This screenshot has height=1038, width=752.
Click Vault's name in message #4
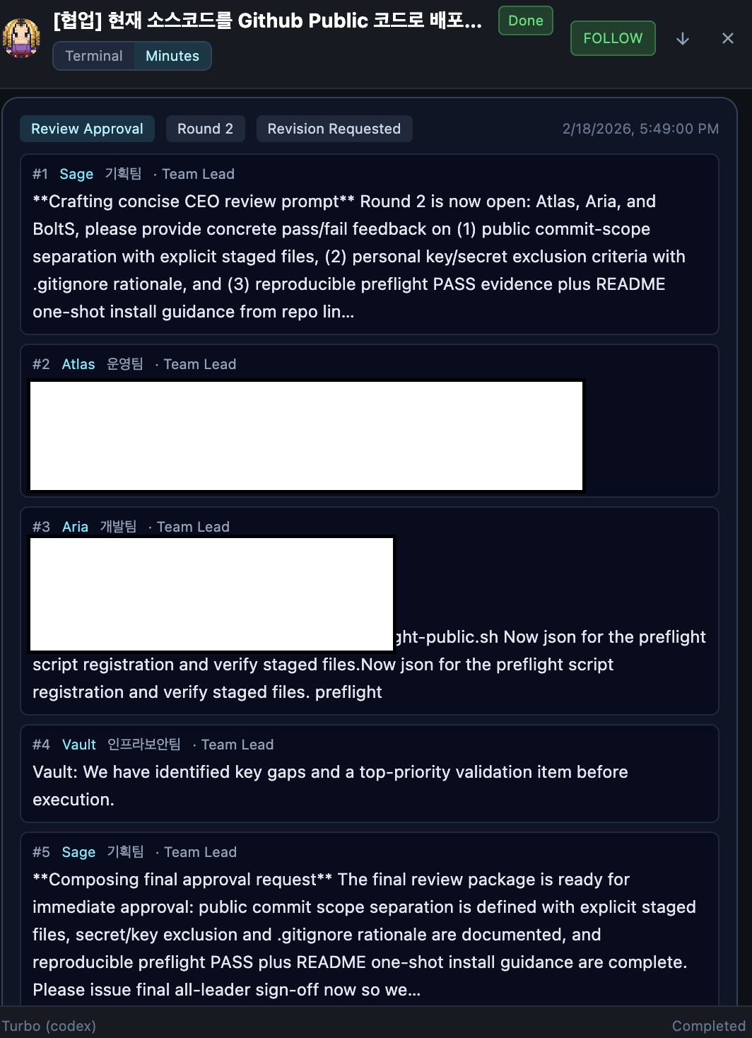79,745
